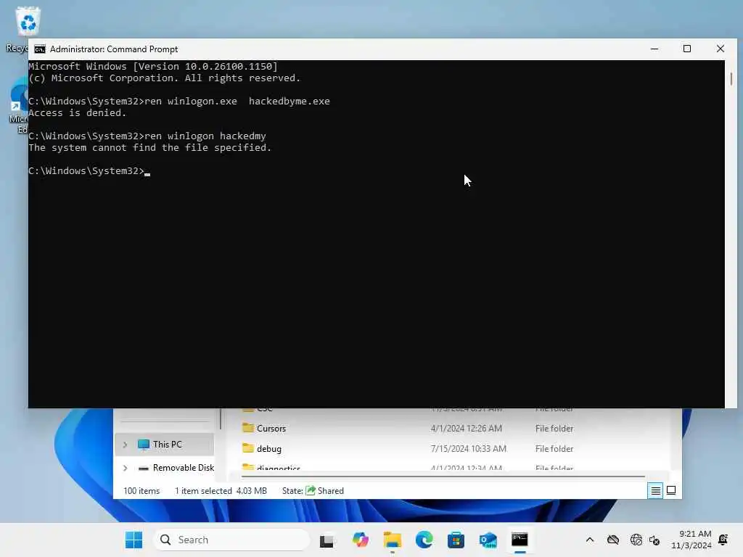Image resolution: width=743 pixels, height=557 pixels.
Task: Expand Removable Disk in Explorer sidebar
Action: pyautogui.click(x=125, y=468)
